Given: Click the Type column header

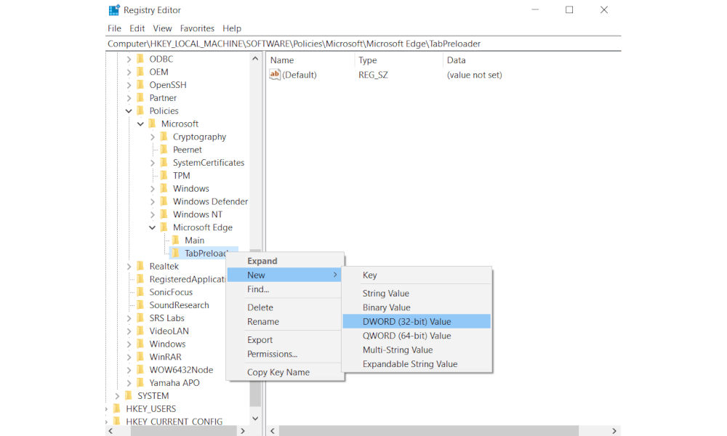Looking at the screenshot, I should pos(398,60).
